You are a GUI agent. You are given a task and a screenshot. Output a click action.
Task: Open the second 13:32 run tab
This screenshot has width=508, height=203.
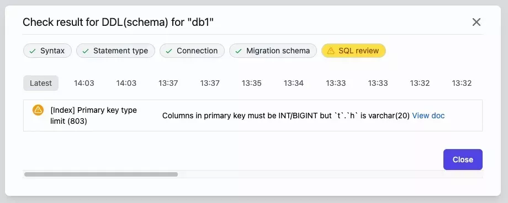point(462,83)
